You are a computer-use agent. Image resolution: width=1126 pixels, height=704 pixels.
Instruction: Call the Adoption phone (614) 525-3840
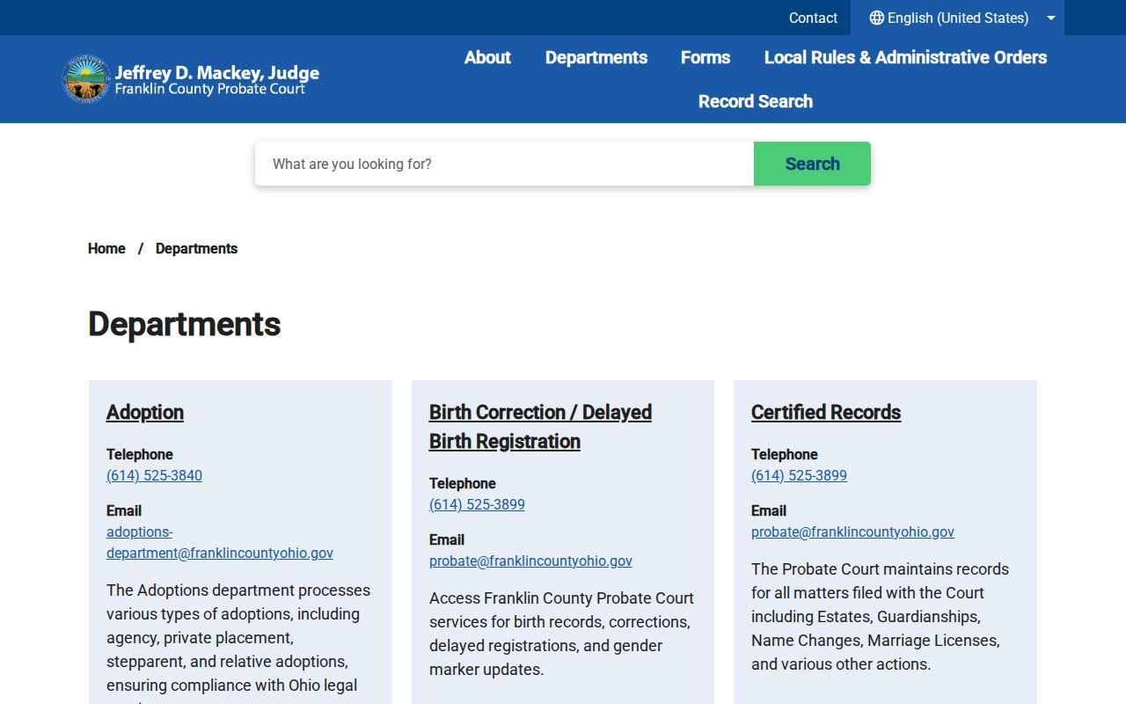[x=154, y=475]
